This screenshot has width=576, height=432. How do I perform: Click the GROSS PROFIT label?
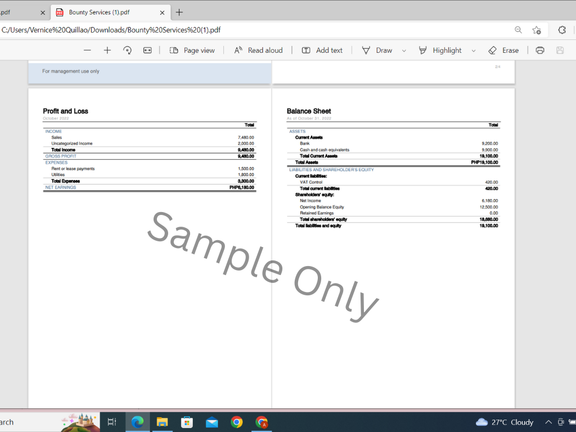tap(61, 156)
